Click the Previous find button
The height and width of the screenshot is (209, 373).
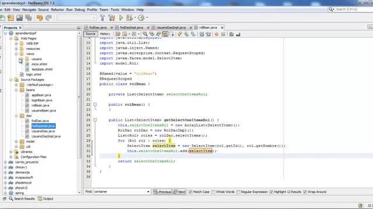pyautogui.click(x=162, y=192)
